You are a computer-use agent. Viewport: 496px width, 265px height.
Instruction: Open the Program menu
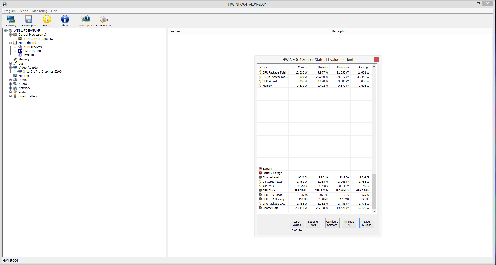pyautogui.click(x=10, y=11)
